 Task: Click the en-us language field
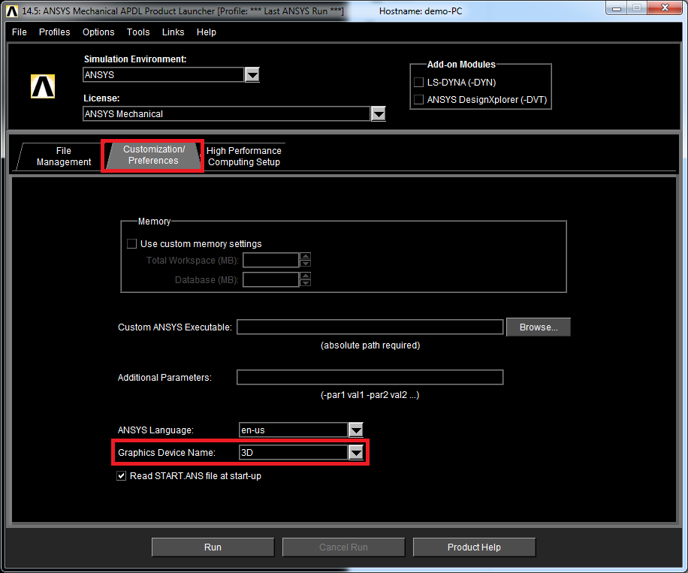coord(294,430)
